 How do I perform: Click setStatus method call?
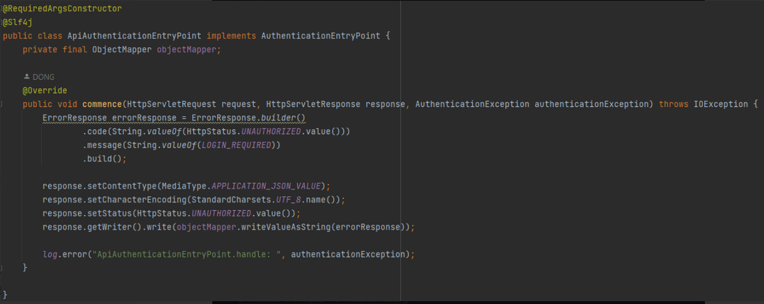coord(110,214)
